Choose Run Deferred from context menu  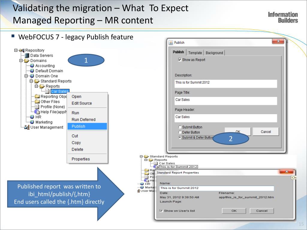point(87,119)
